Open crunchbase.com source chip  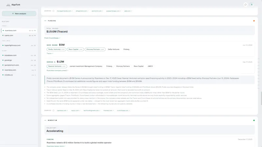[x=123, y=110]
